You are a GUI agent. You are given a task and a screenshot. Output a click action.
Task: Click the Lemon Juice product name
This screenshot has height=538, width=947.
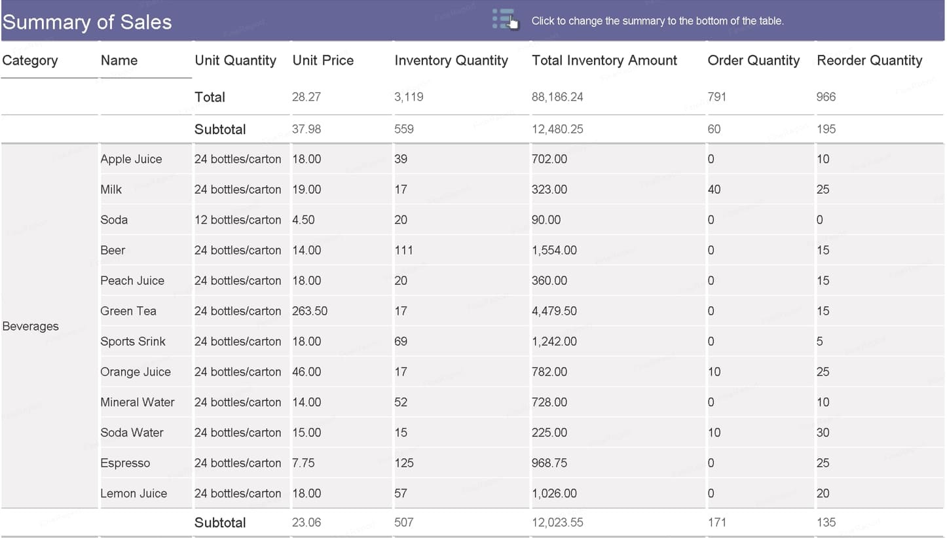click(x=134, y=493)
